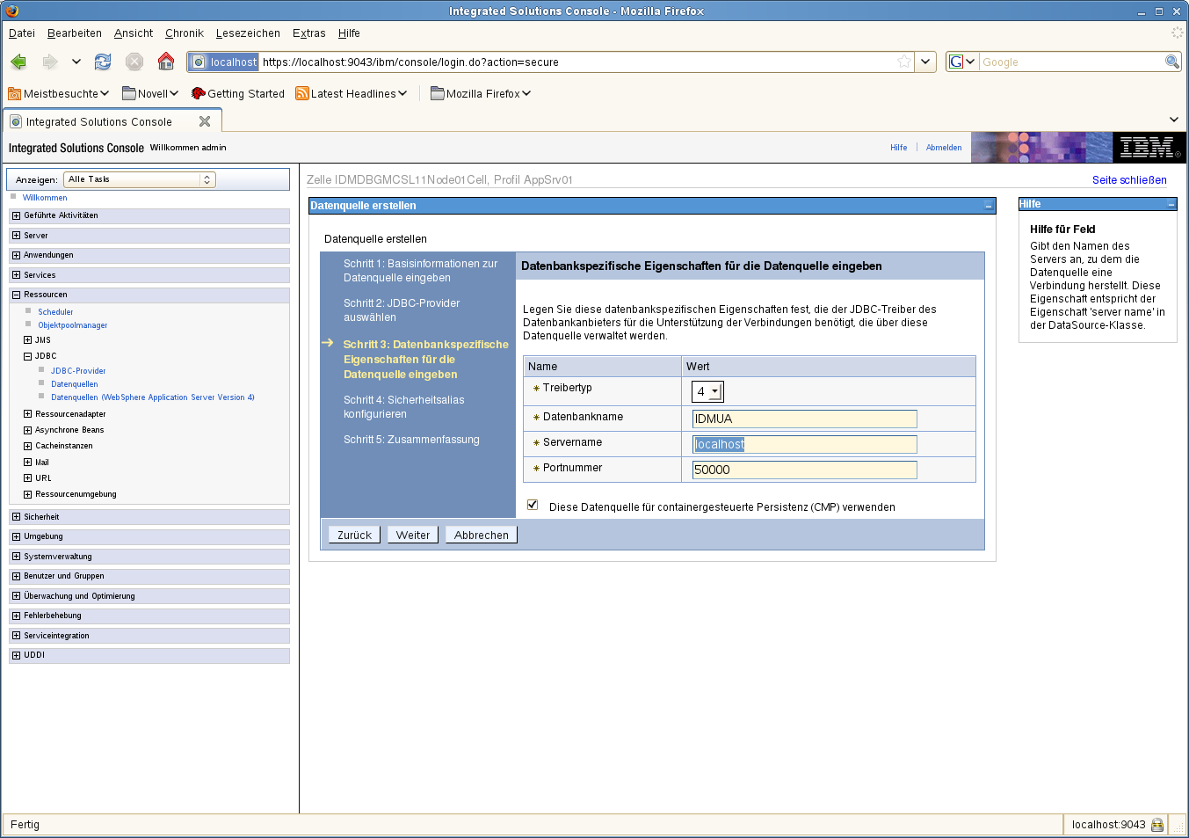Collapse the Ressourcen section

click(16, 295)
